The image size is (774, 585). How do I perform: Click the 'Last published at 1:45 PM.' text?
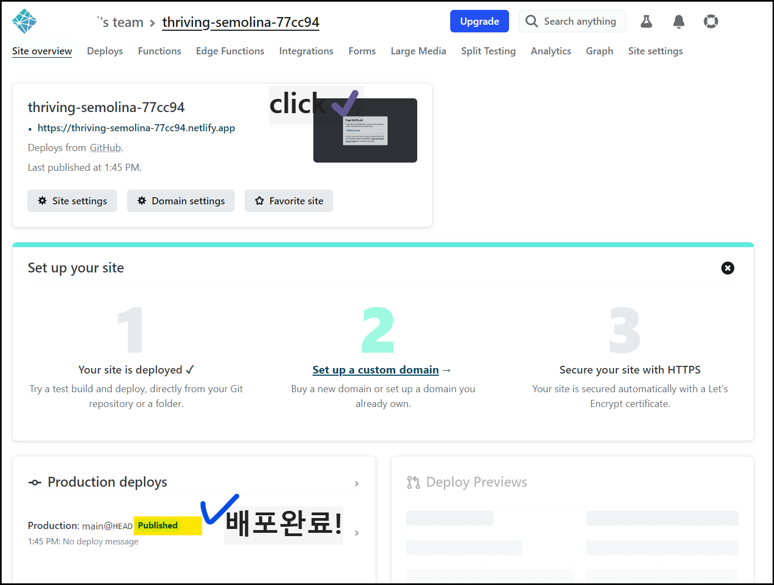(x=85, y=168)
